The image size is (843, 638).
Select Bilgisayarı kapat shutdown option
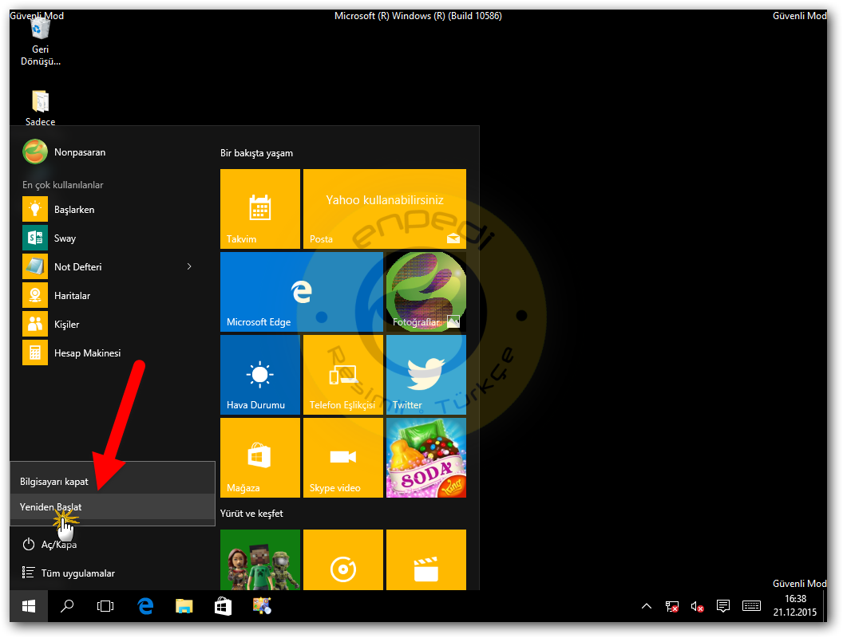pyautogui.click(x=113, y=481)
